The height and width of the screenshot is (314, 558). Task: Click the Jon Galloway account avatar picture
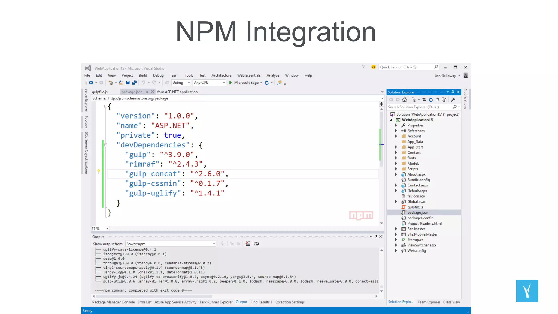click(x=466, y=76)
